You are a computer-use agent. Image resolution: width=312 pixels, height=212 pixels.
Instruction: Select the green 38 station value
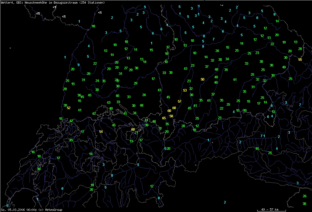pyautogui.click(x=171, y=73)
